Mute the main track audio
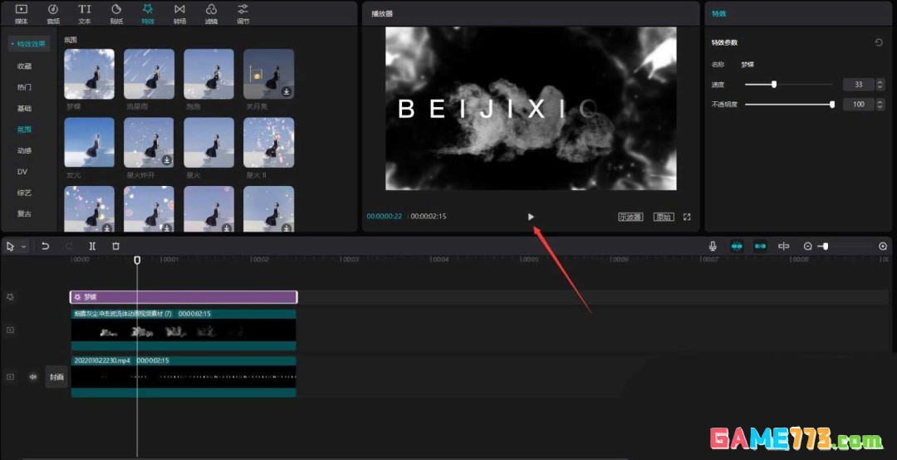This screenshot has width=897, height=460. 33,377
